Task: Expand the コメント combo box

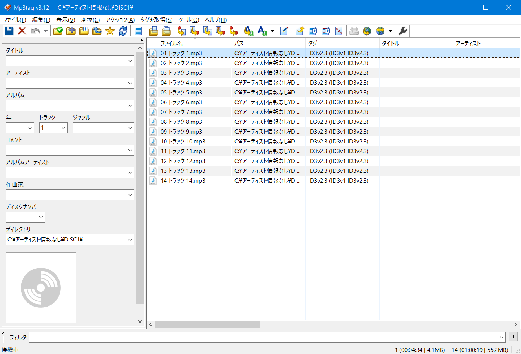Action: coord(130,150)
